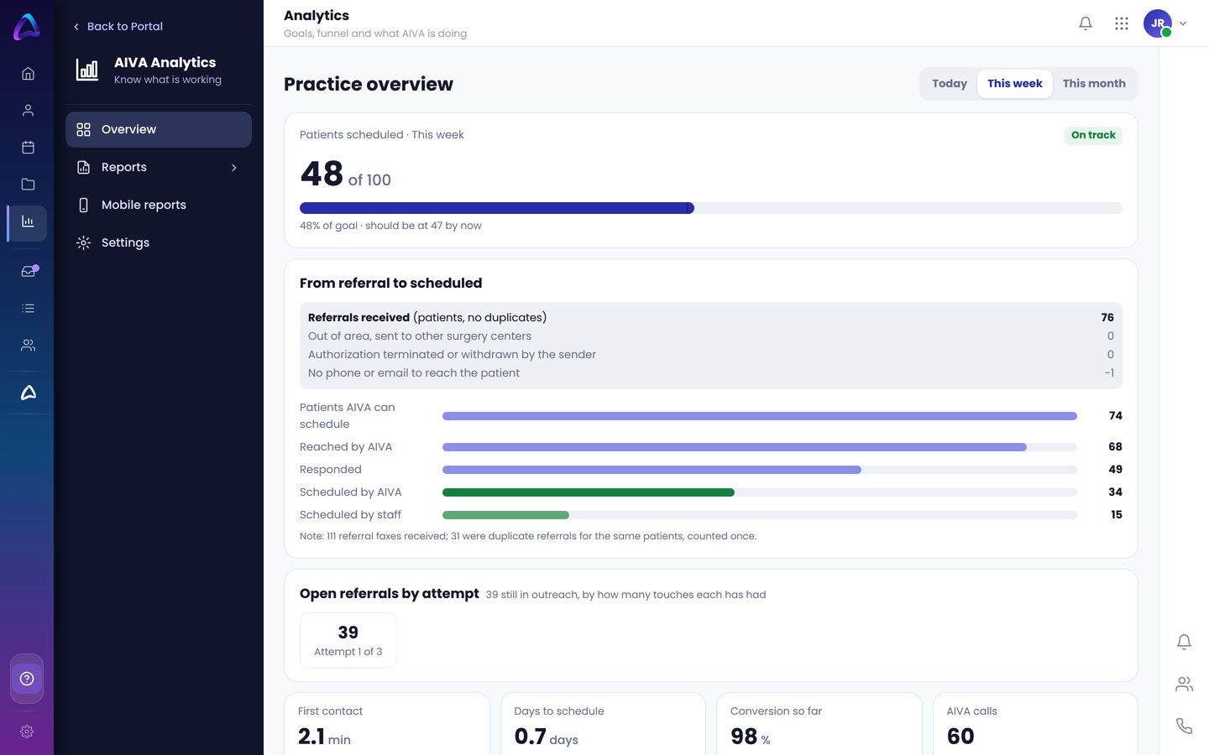
Task: Click the JR user avatar
Action: click(x=1158, y=23)
